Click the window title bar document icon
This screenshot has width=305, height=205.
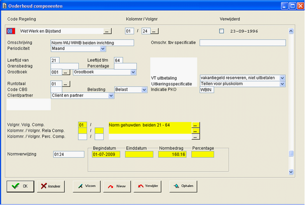coord(4,6)
